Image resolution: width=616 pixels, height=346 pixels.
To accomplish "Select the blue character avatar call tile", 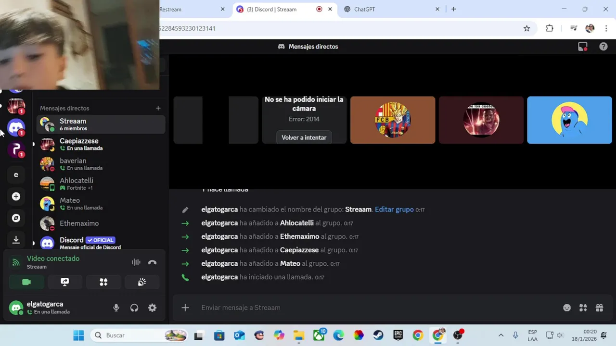I will pos(569,120).
